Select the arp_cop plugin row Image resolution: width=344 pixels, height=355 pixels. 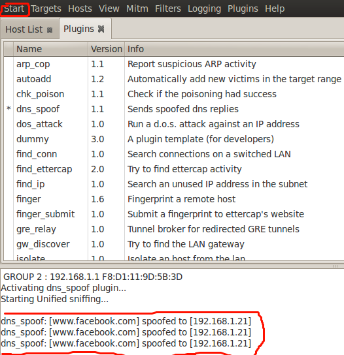click(x=173, y=64)
